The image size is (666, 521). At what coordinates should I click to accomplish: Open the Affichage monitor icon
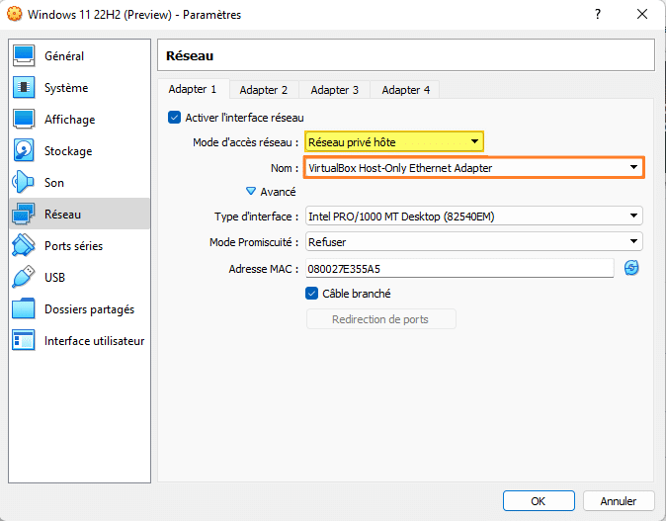click(x=25, y=120)
